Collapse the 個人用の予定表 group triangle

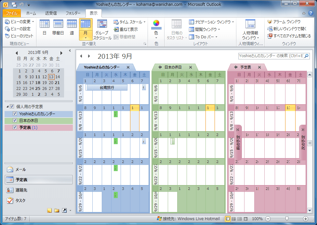point(7,106)
